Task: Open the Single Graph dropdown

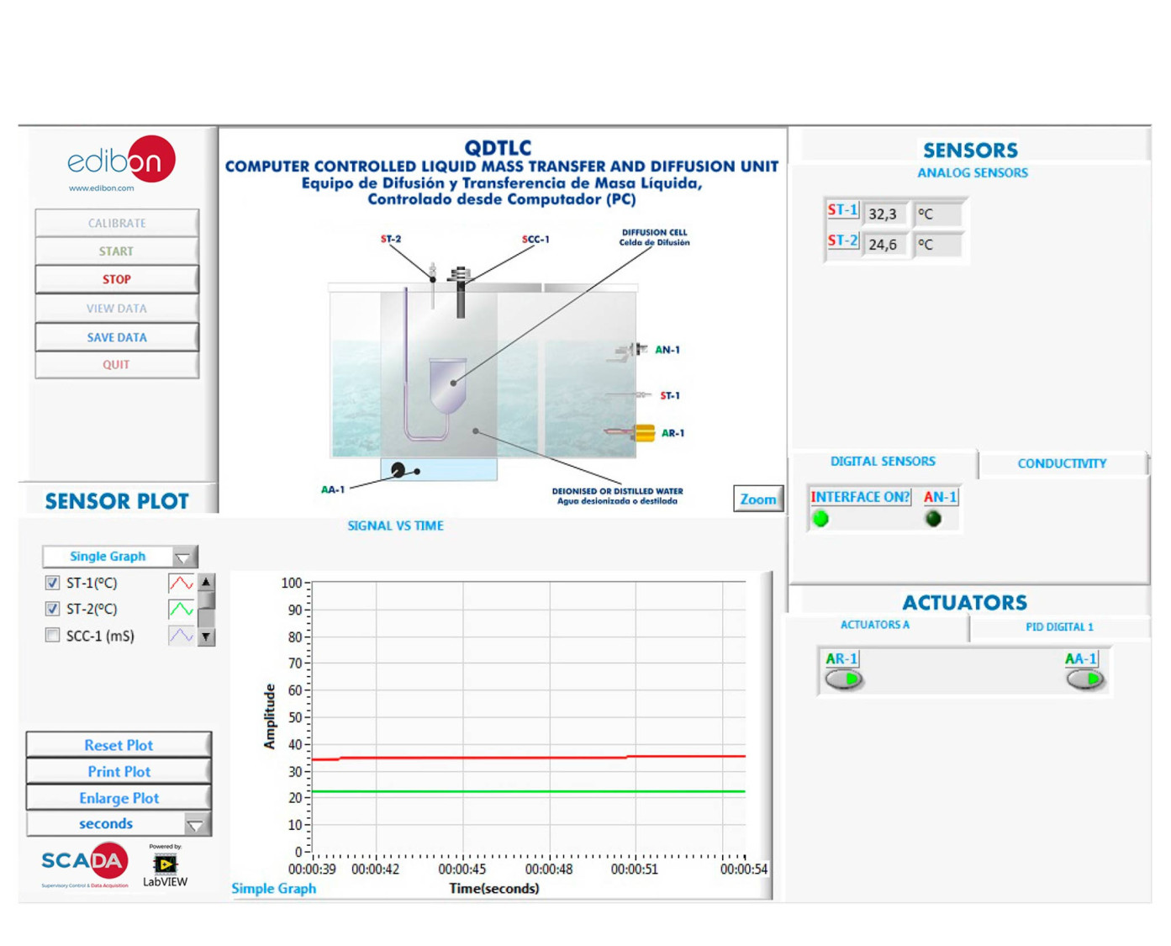Action: click(120, 557)
